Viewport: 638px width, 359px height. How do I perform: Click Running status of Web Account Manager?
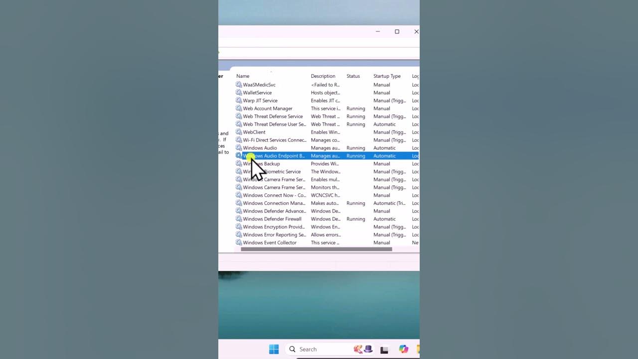click(356, 109)
